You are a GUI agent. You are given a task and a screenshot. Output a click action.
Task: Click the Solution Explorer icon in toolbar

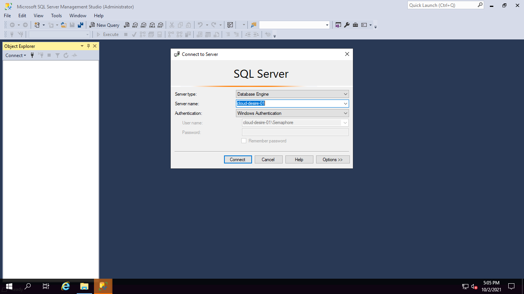[338, 25]
